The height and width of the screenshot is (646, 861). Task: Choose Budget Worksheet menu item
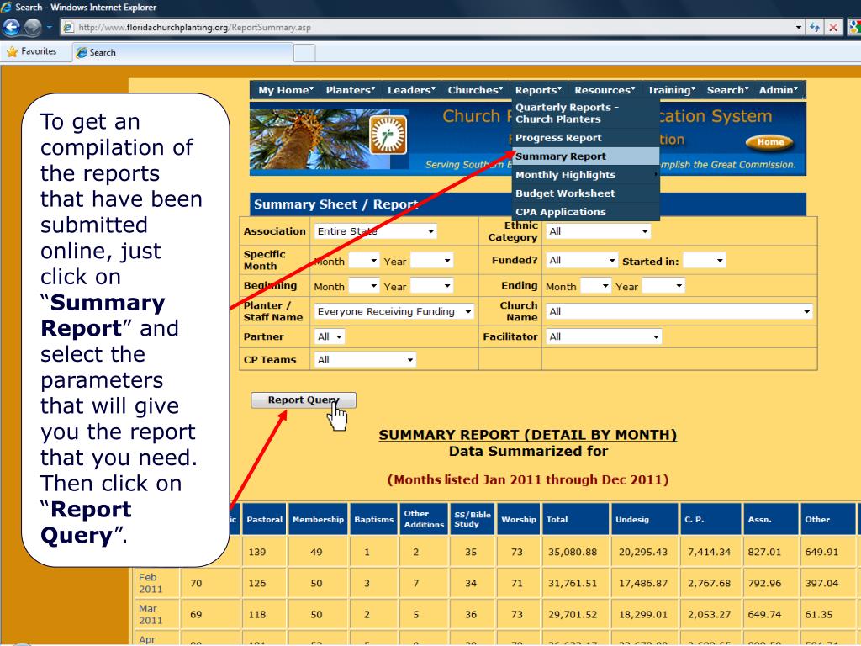click(x=585, y=193)
